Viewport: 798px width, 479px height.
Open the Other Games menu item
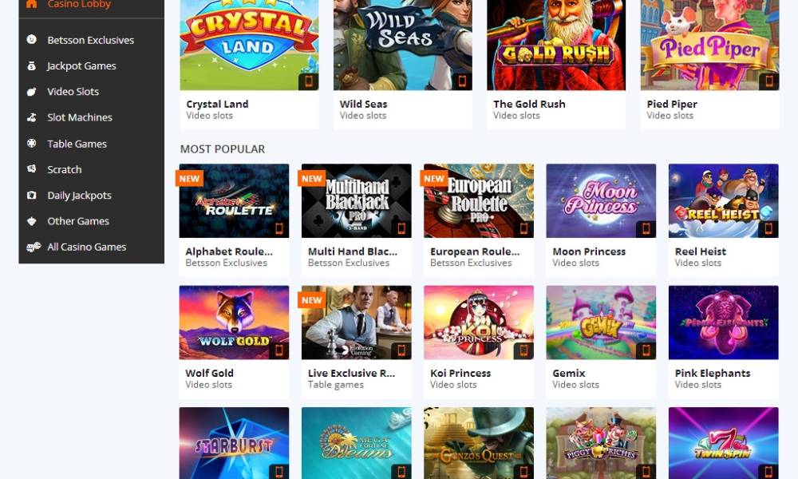coord(78,221)
